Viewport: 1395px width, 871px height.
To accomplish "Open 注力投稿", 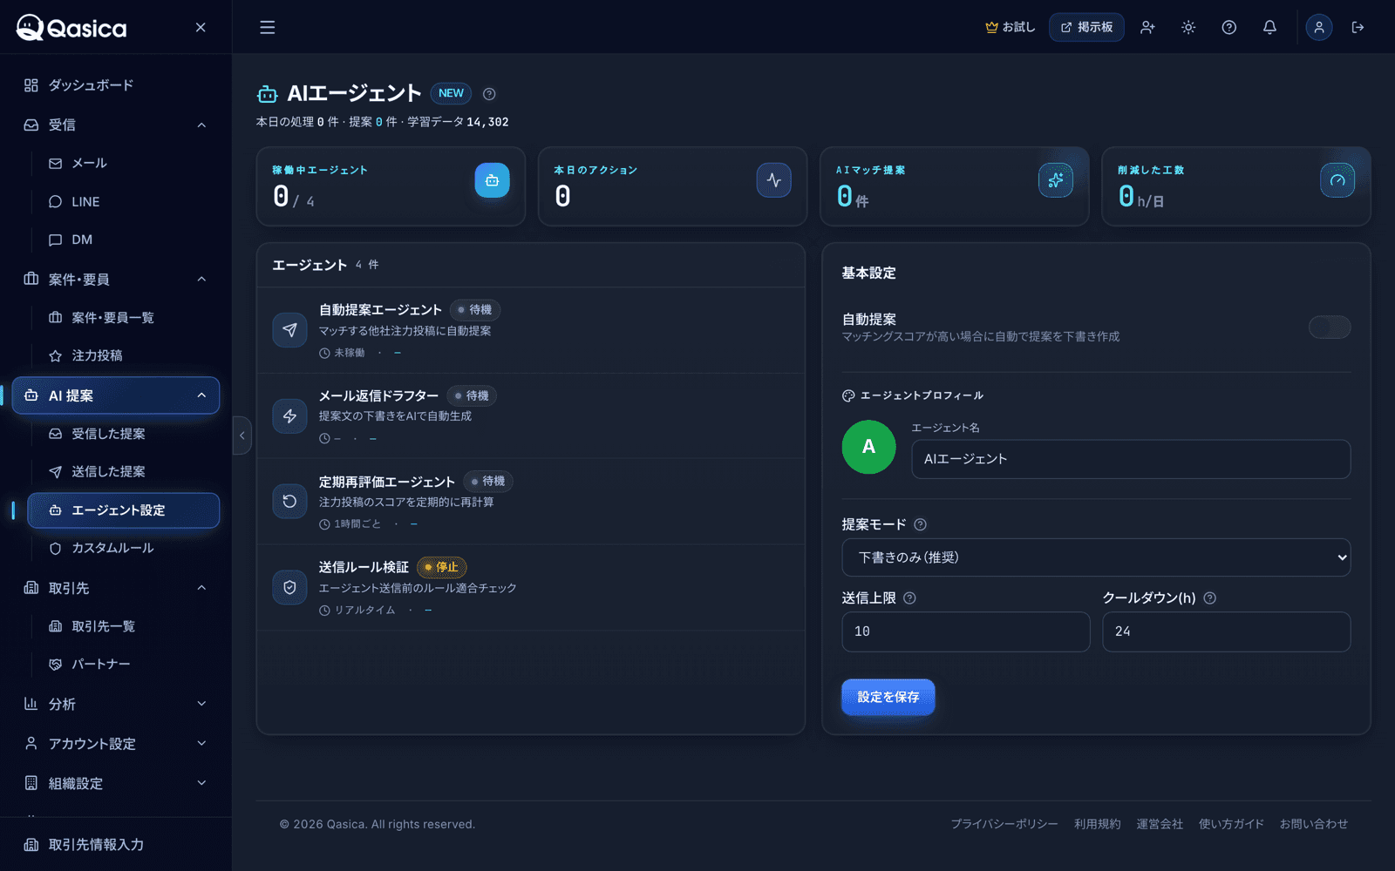I will pos(123,355).
